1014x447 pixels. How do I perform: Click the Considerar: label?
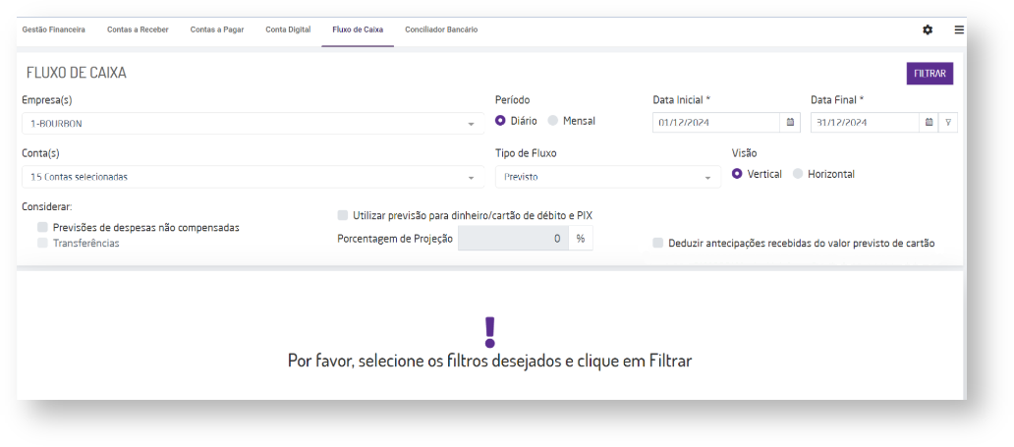click(48, 207)
